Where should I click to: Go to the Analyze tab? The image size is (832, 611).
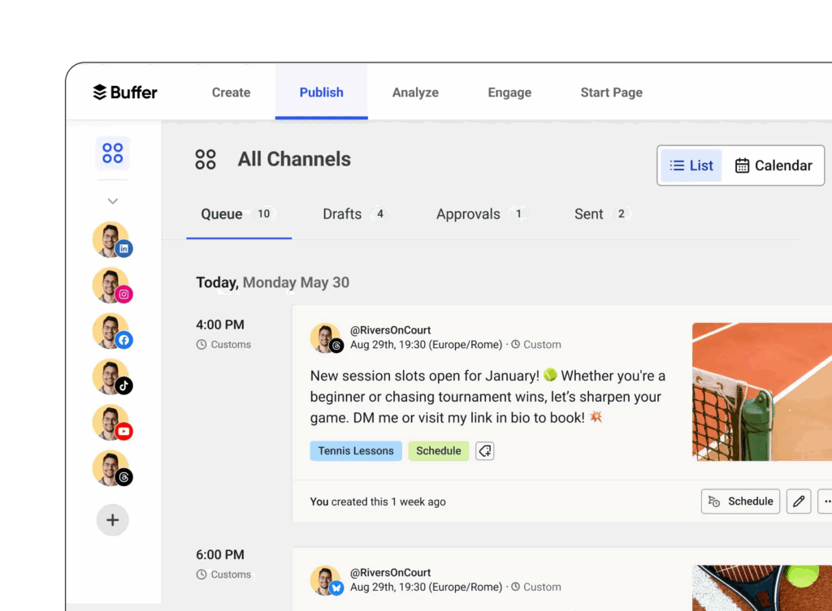[x=415, y=93]
